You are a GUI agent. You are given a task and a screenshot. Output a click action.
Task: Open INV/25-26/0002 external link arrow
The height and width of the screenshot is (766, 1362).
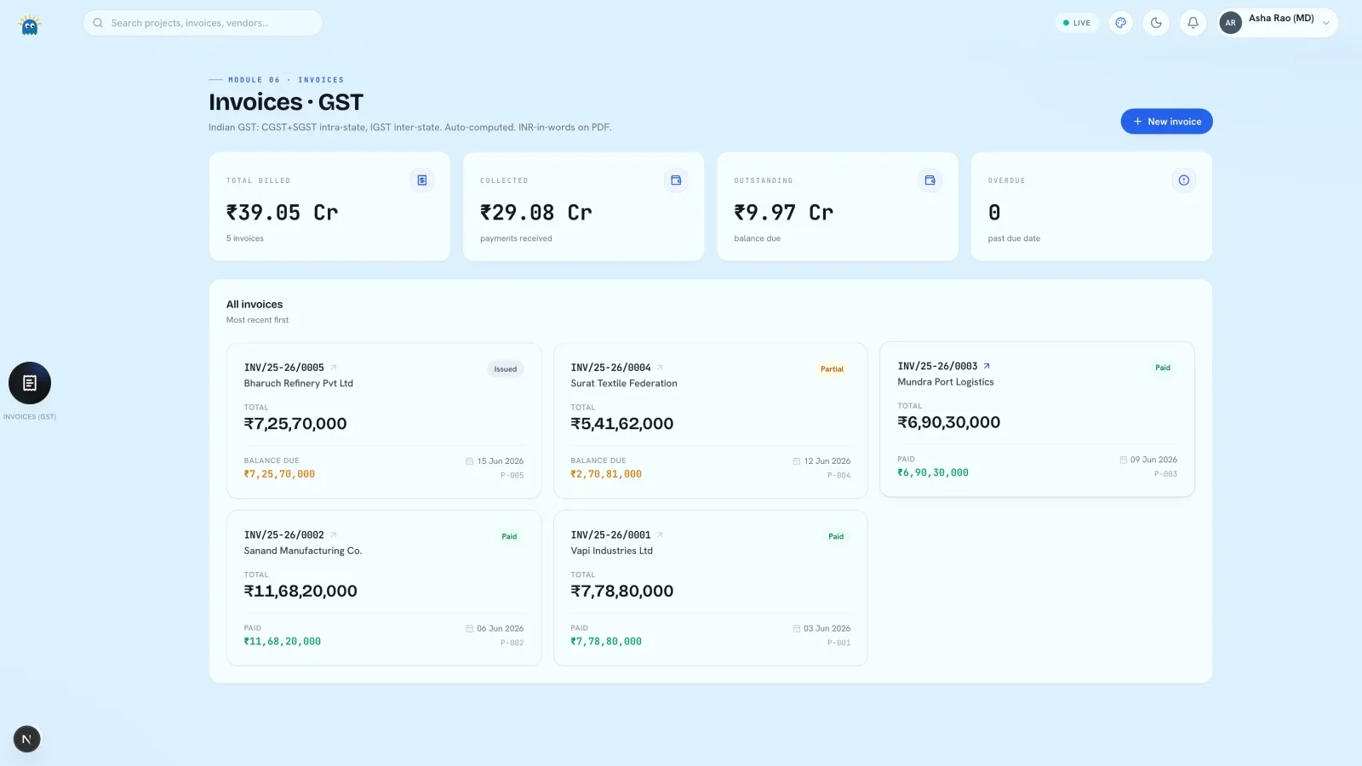pos(334,535)
